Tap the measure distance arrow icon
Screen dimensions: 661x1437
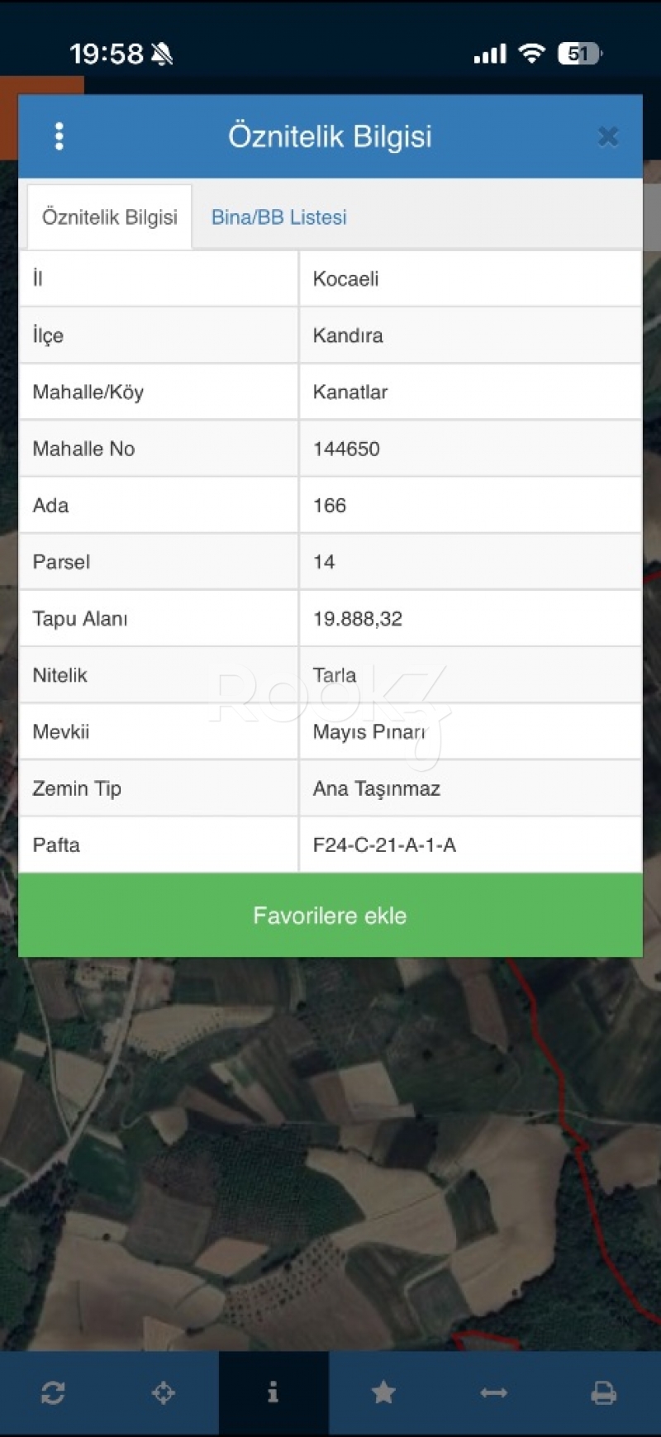493,1393
